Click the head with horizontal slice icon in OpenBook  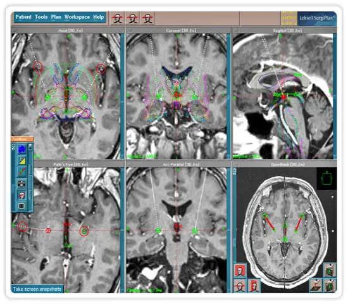click(240, 286)
